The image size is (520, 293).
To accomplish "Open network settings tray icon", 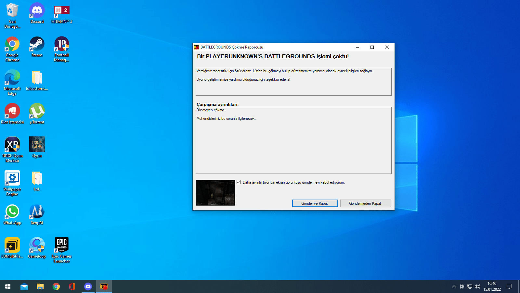I will [x=470, y=286].
